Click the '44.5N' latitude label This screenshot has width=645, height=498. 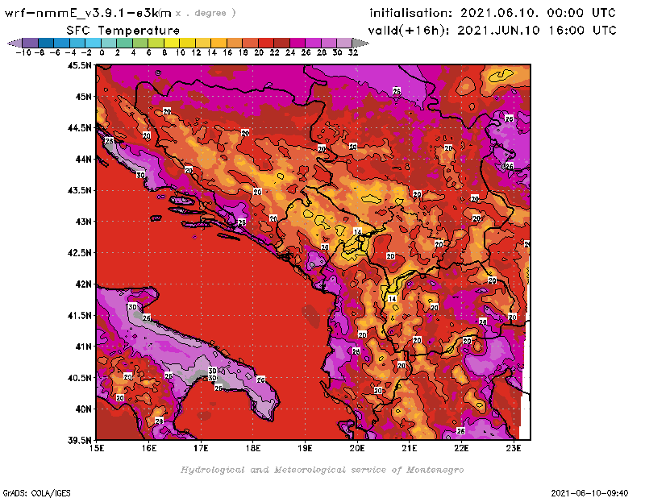[80, 128]
